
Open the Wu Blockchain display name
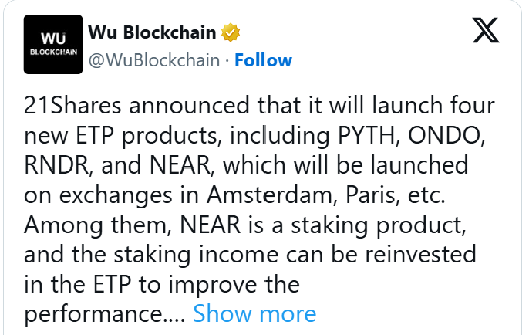click(152, 32)
